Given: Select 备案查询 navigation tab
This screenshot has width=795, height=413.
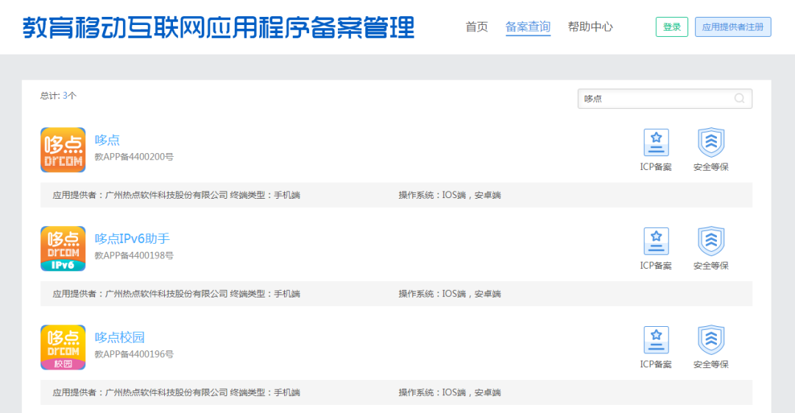Looking at the screenshot, I should click(x=528, y=27).
